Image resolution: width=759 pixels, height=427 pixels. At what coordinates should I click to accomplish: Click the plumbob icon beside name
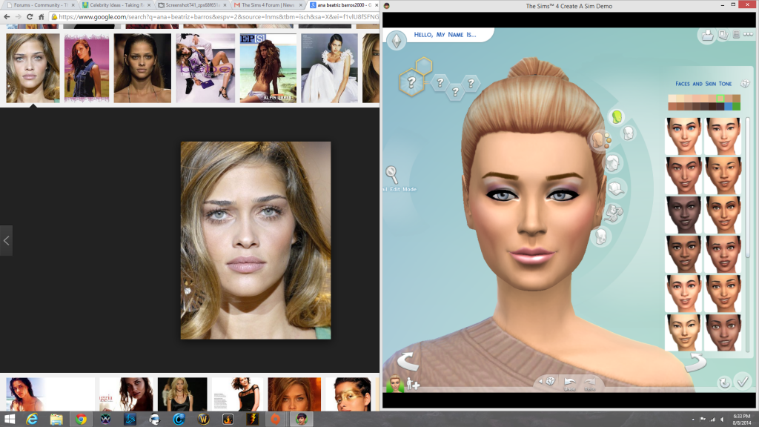pyautogui.click(x=397, y=40)
